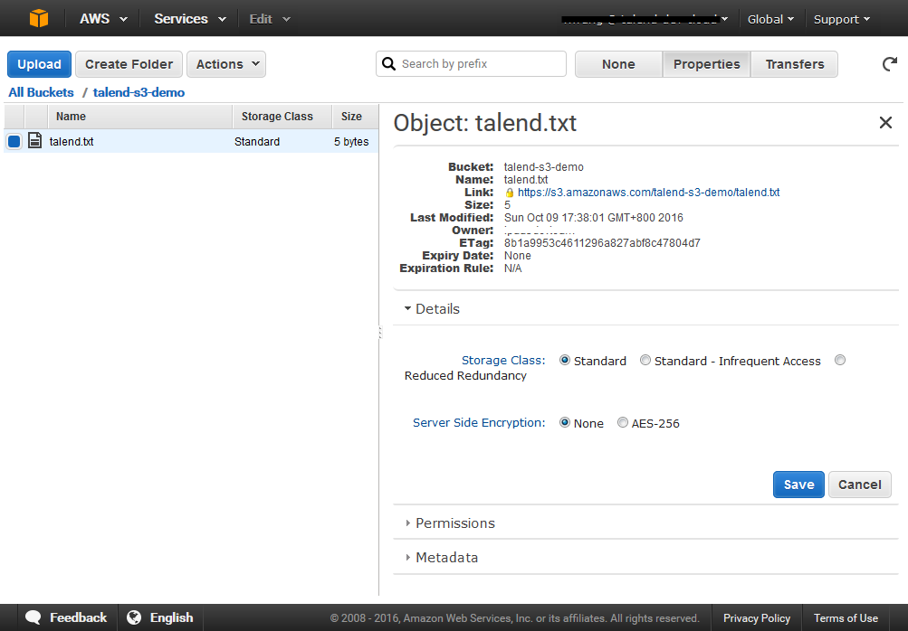The height and width of the screenshot is (631, 908).
Task: Open the Services menu
Action: click(189, 18)
